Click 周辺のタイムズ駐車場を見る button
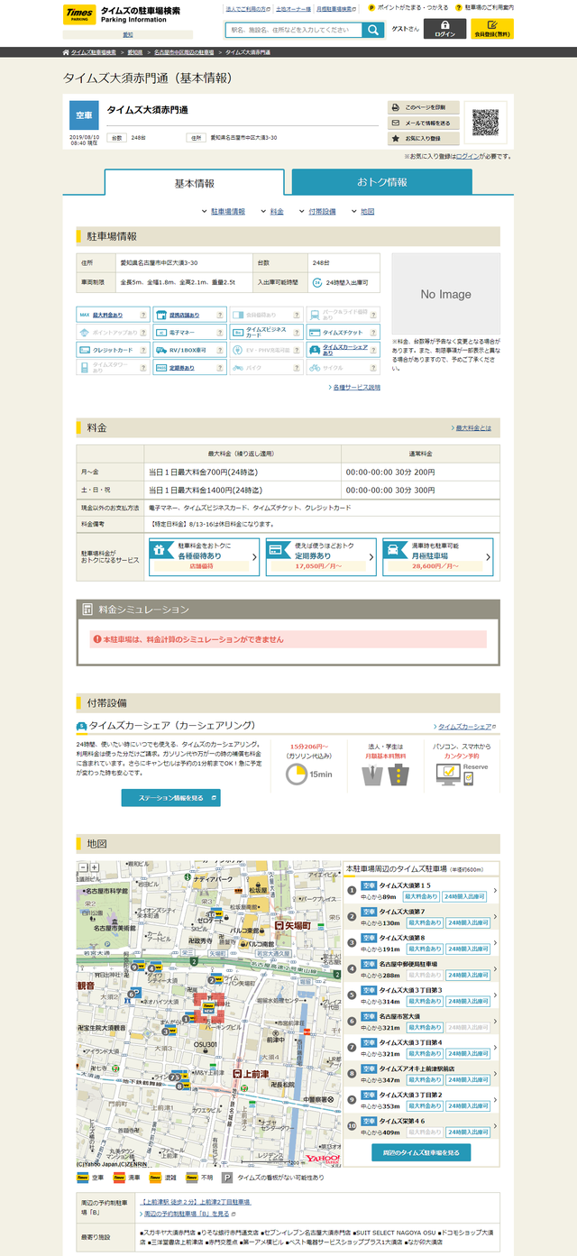Viewport: 577px width, 1256px height. pos(421,1152)
